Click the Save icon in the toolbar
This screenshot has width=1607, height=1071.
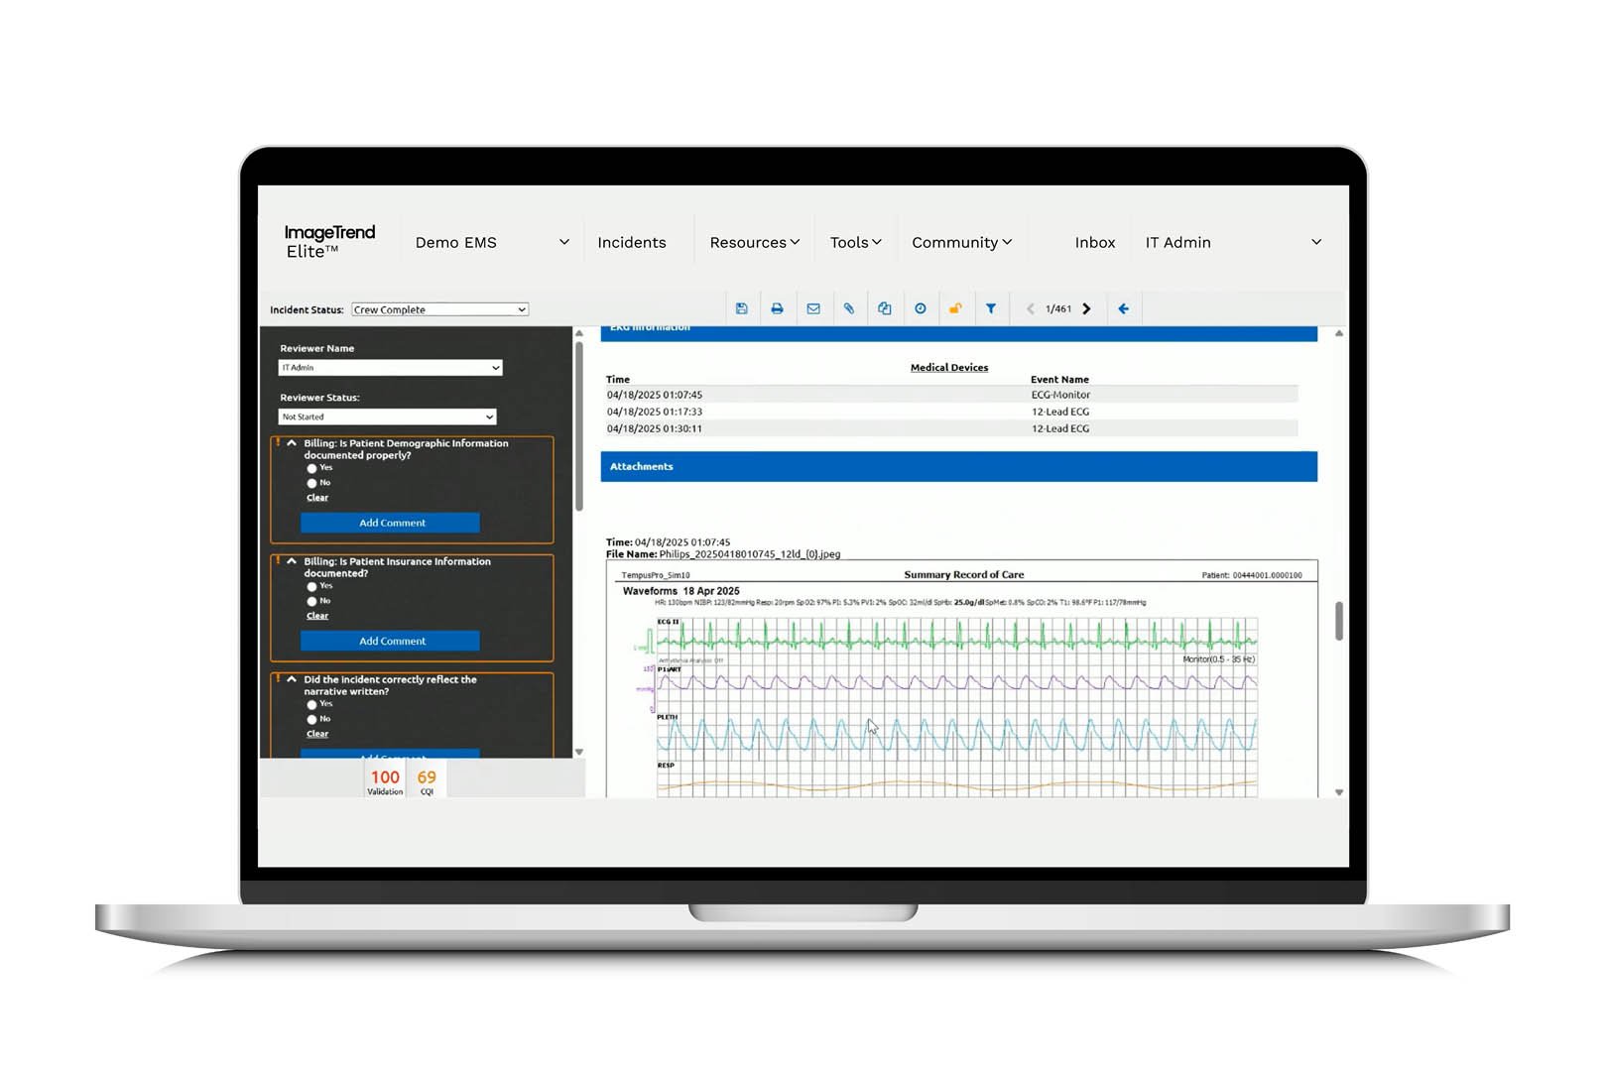741,308
